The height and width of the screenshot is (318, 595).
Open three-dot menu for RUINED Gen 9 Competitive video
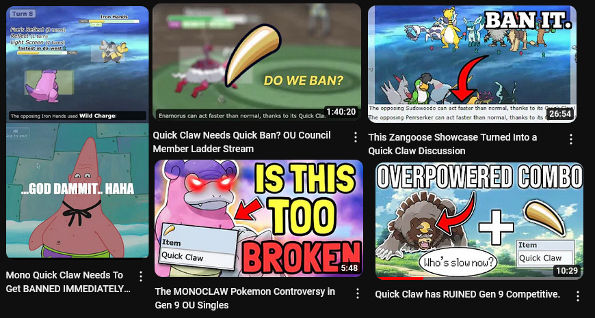pos(577,296)
